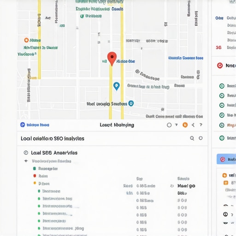This screenshot has height=236, width=236.
Task: Expand the tree row with the plus sign
Action: tap(26, 161)
